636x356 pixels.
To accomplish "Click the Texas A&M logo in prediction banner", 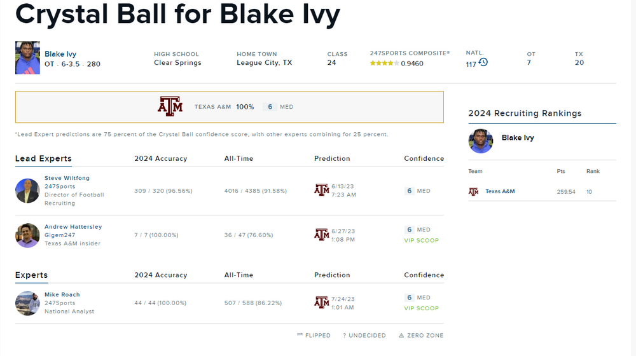I will (170, 107).
